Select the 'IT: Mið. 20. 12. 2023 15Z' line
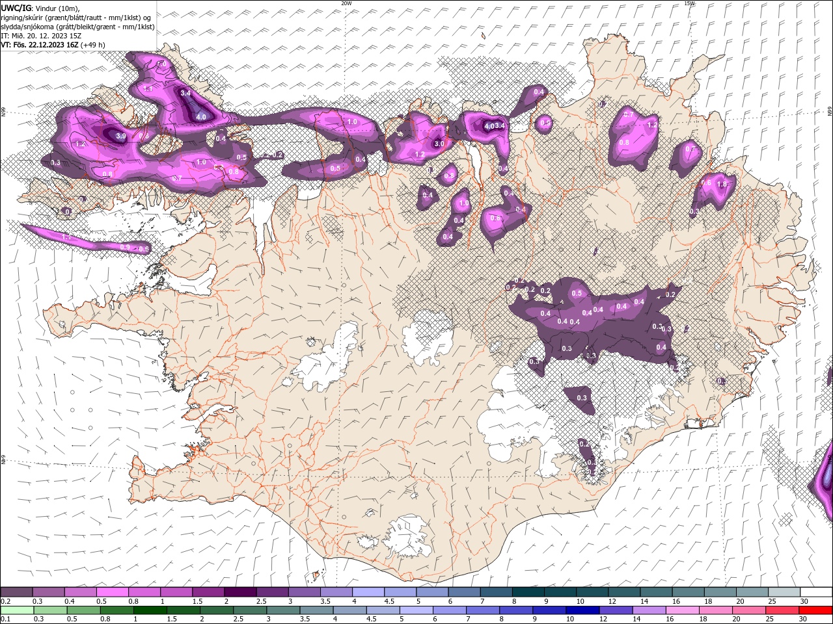 tap(40, 36)
